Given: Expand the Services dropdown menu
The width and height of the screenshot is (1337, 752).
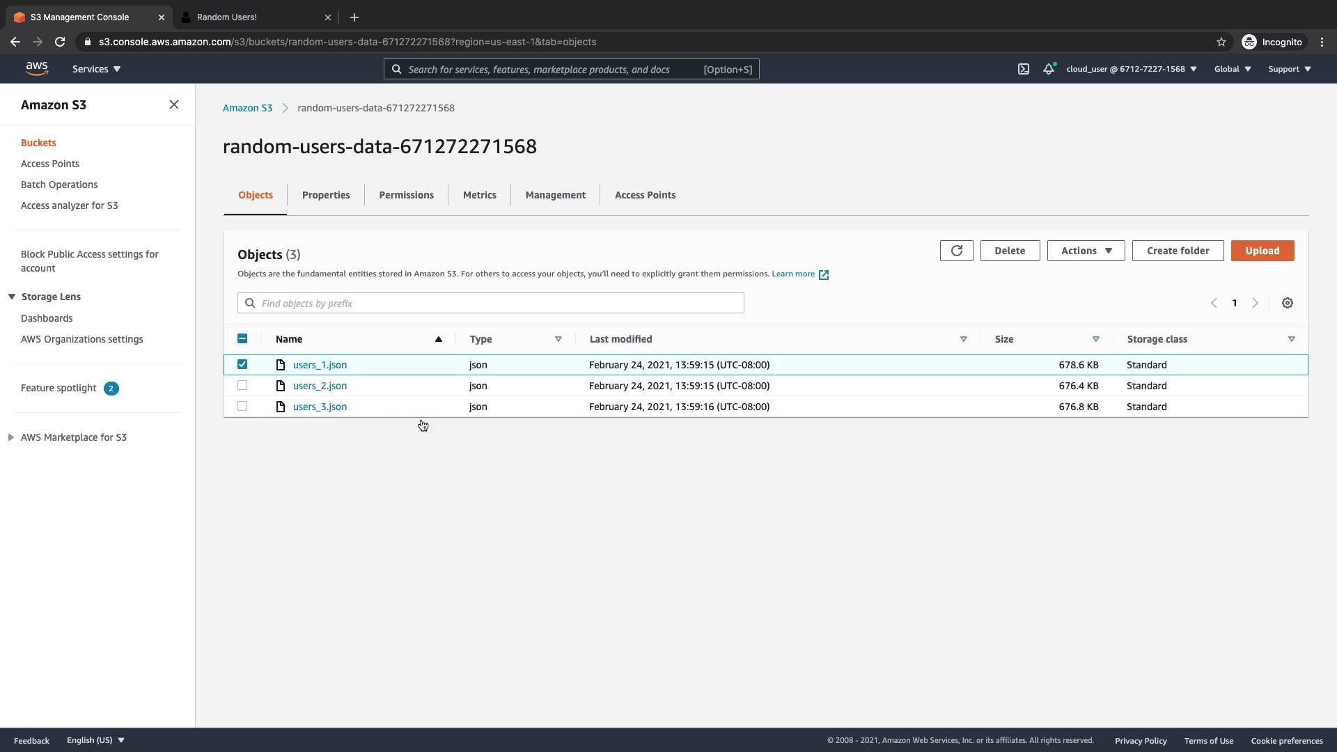Looking at the screenshot, I should 96,69.
